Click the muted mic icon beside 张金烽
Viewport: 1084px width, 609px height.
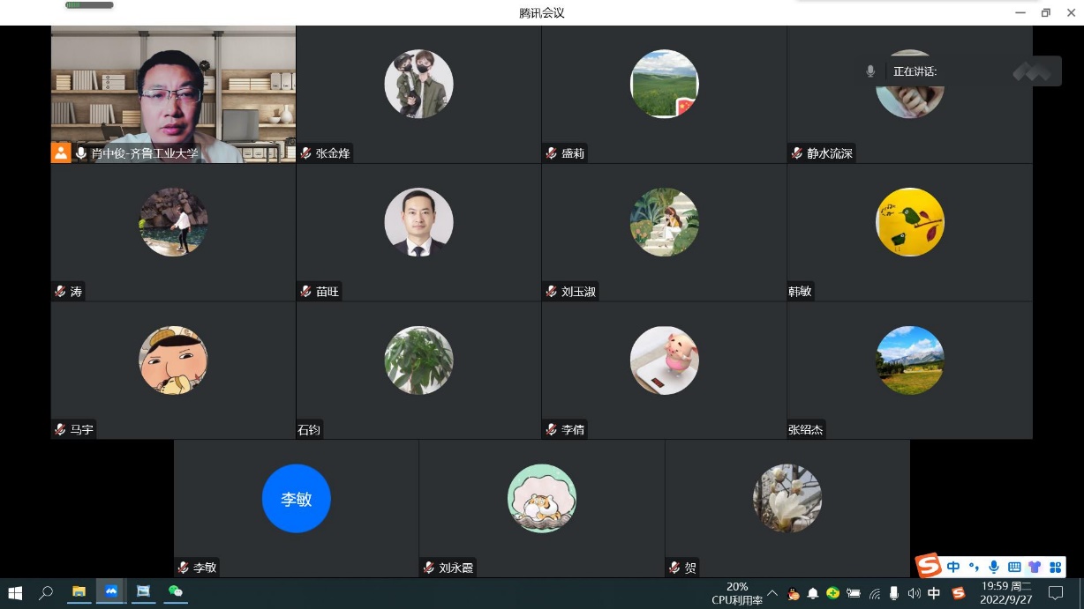(x=306, y=153)
